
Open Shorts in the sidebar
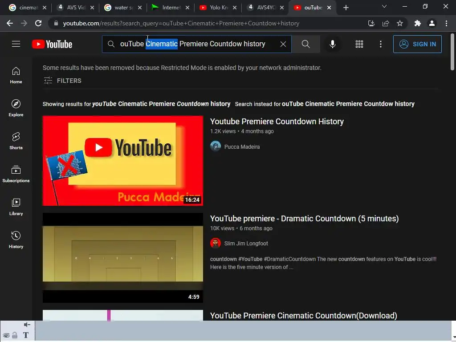click(16, 141)
